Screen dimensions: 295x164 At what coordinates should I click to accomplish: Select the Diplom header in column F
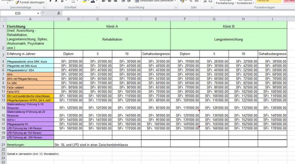coord(185,54)
